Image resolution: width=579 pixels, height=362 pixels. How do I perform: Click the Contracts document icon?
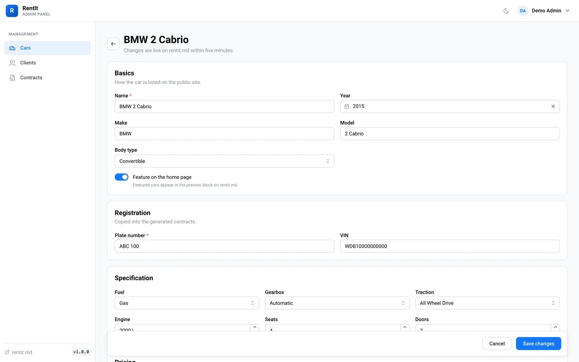tap(12, 78)
